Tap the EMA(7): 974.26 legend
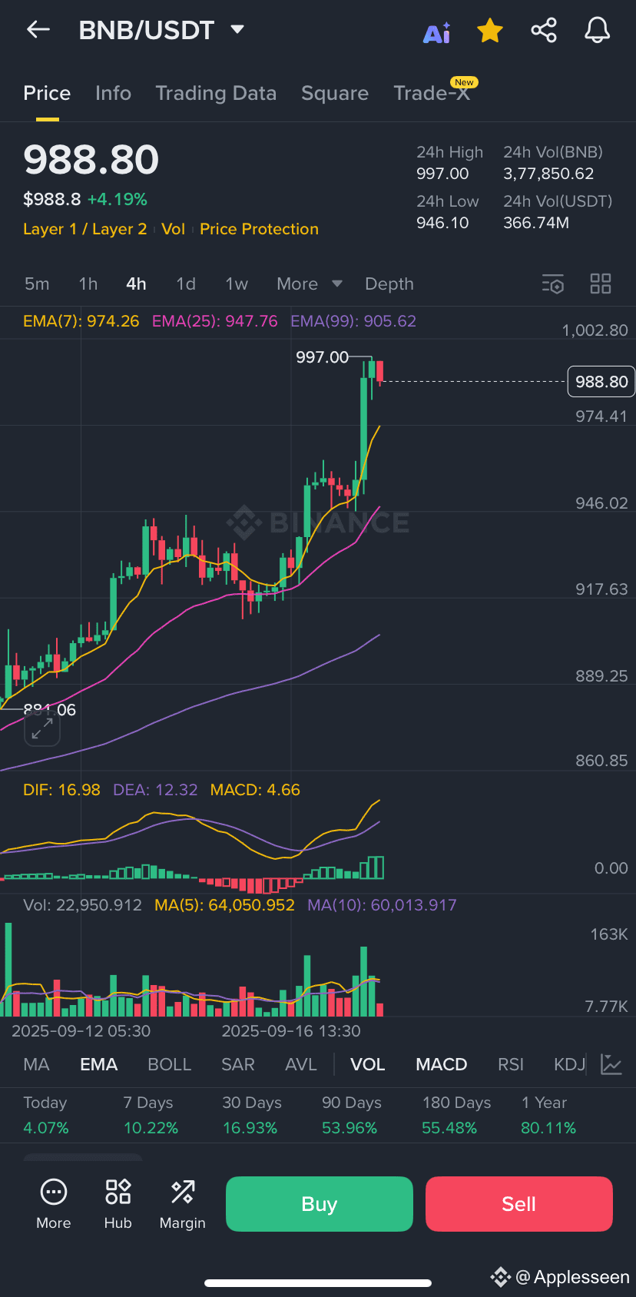The width and height of the screenshot is (636, 1297). tap(81, 321)
